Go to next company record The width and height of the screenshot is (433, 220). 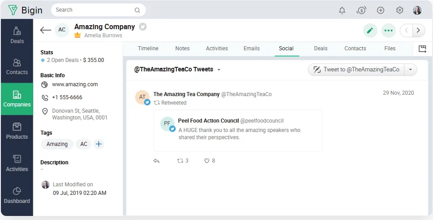tap(419, 31)
